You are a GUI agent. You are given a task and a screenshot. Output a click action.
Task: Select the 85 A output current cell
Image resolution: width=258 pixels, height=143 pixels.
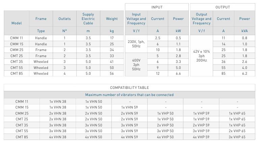click(x=223, y=73)
